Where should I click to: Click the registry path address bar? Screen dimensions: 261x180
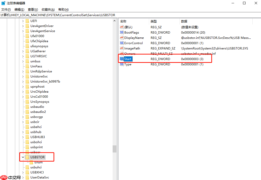(x=101, y=15)
